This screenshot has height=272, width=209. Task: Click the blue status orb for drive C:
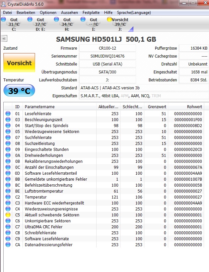3,19
